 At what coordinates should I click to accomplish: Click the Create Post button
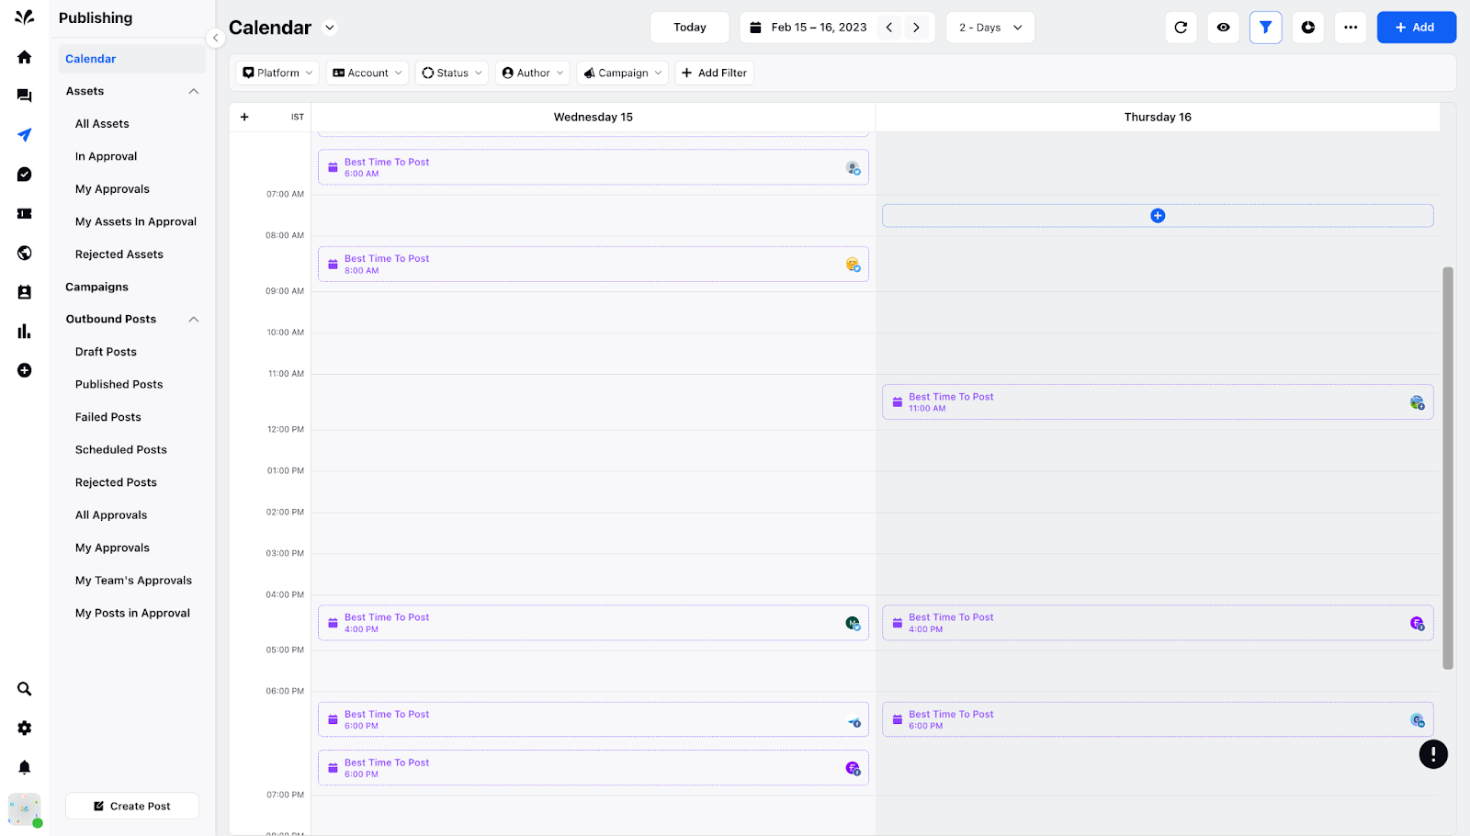click(x=132, y=806)
